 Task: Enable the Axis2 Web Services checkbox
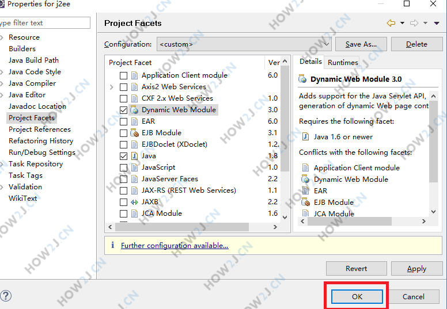point(123,87)
